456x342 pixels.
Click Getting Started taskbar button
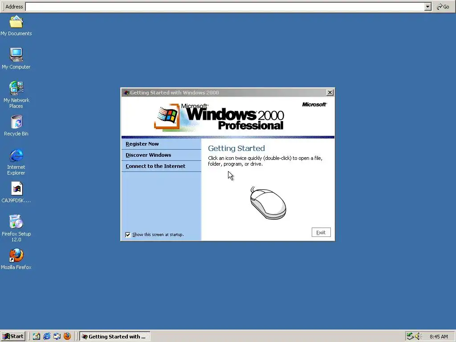[x=115, y=336]
